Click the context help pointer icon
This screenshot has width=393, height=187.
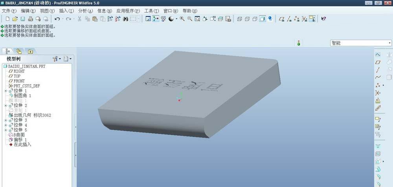click(x=323, y=19)
